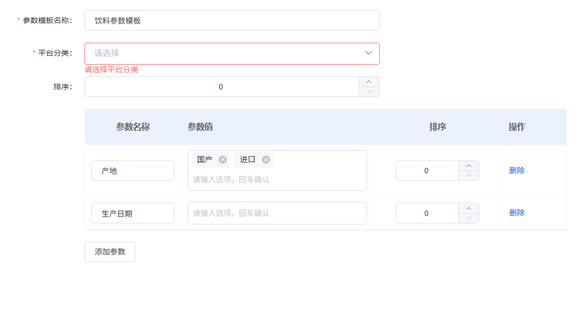Viewport: 575px width, 316px height.
Task: Click the option input below the 国产 tag
Action: (277, 180)
